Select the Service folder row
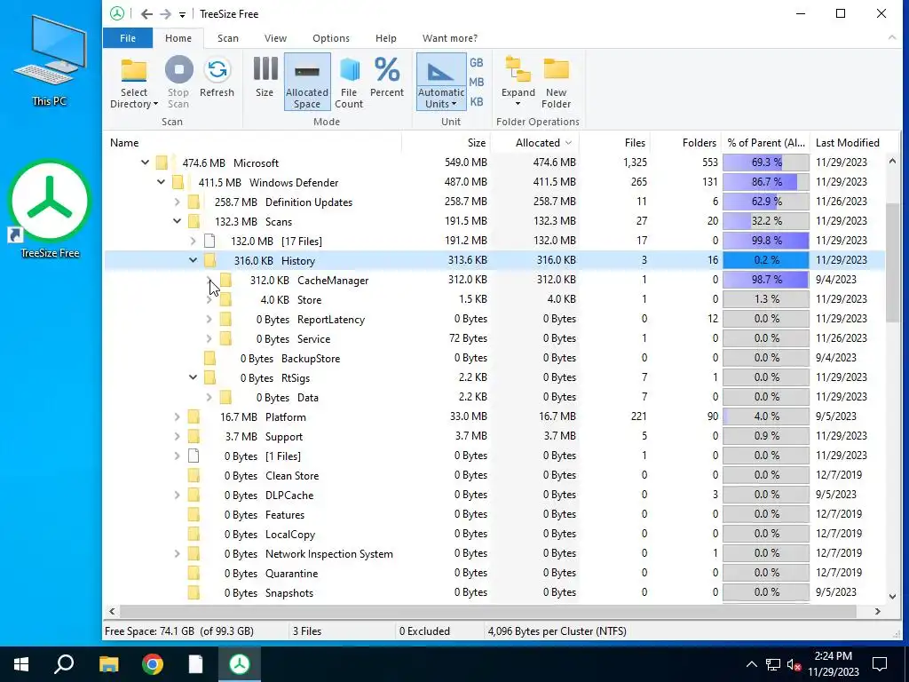 pos(494,338)
